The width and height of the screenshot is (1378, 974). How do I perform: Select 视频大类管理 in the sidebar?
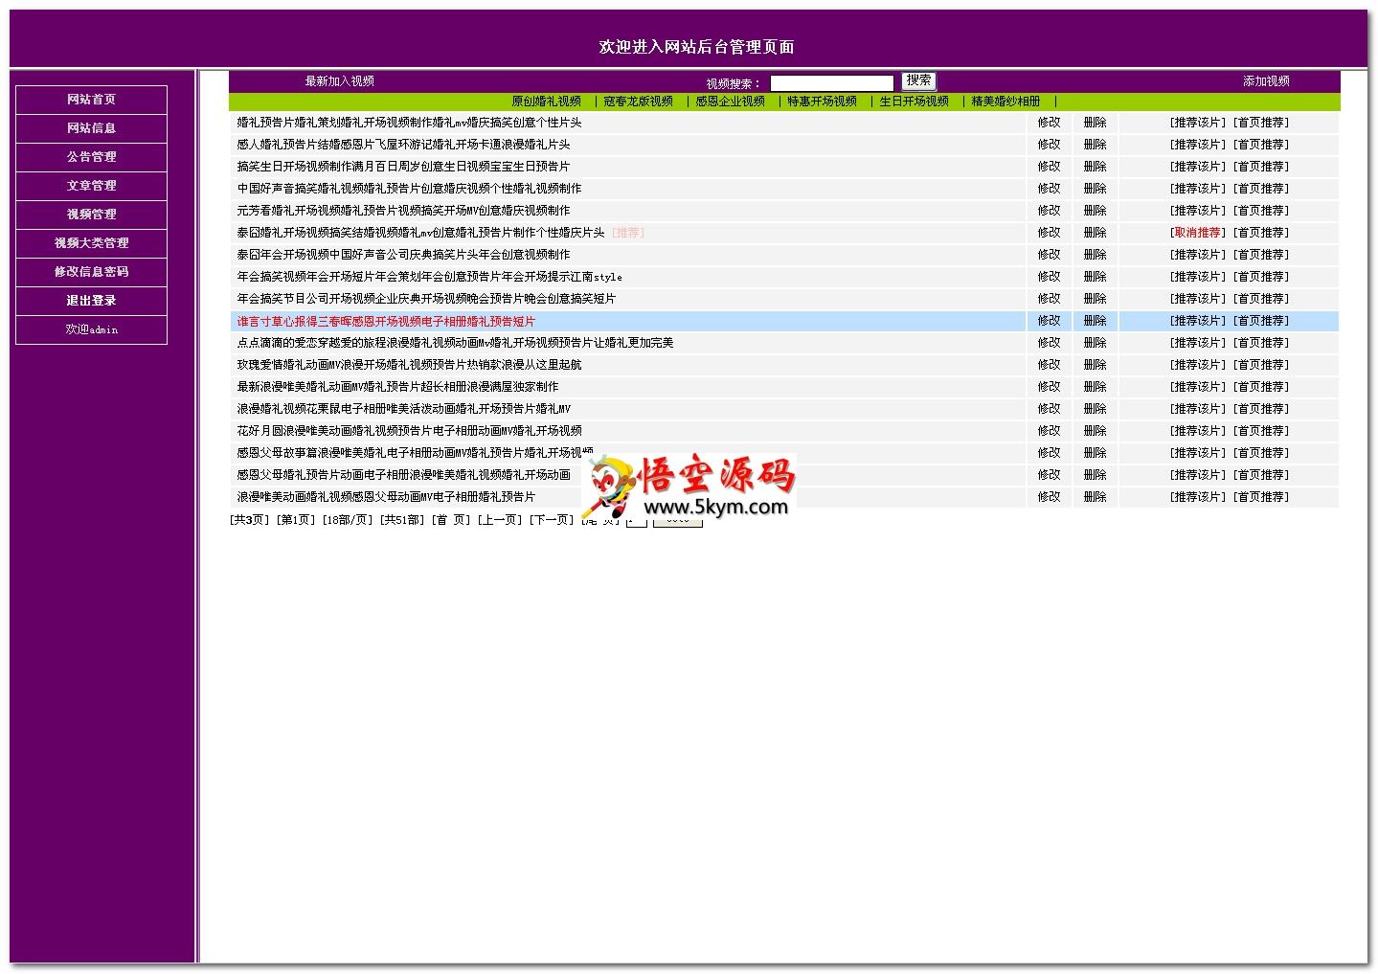point(91,243)
